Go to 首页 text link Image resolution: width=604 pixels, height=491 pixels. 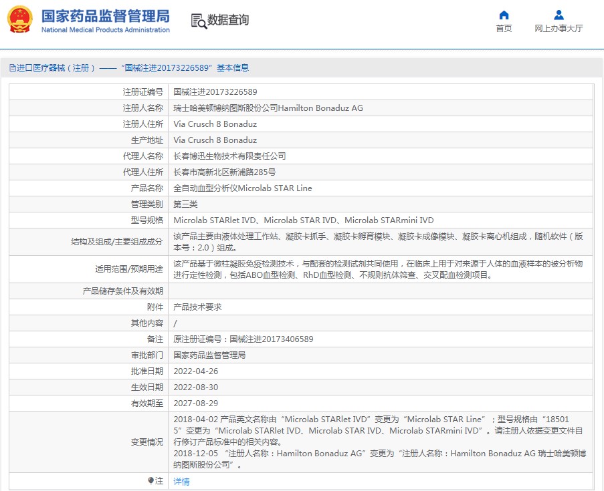[504, 29]
